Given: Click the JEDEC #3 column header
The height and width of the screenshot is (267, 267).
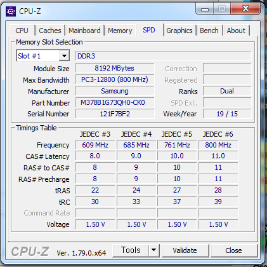Looking at the screenshot, I should pyautogui.click(x=95, y=134).
